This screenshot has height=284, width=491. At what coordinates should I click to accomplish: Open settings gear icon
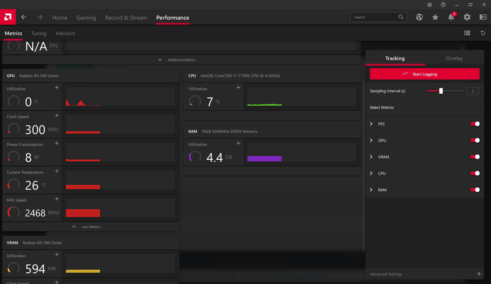[467, 17]
